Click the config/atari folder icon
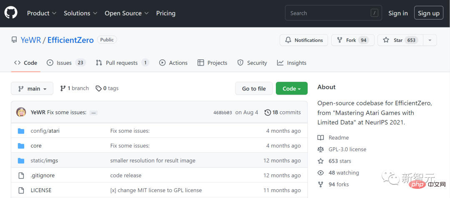450x198 pixels. point(21,131)
